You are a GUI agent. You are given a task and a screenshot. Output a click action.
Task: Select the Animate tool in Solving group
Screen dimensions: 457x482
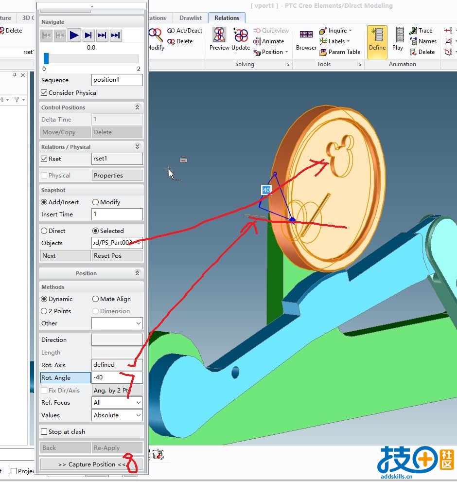pos(268,41)
